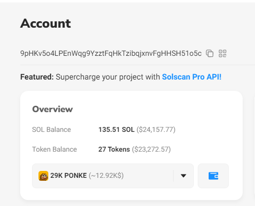Image resolution: width=255 pixels, height=206 pixels.
Task: Open the blue wallet icon button
Action: point(213,176)
